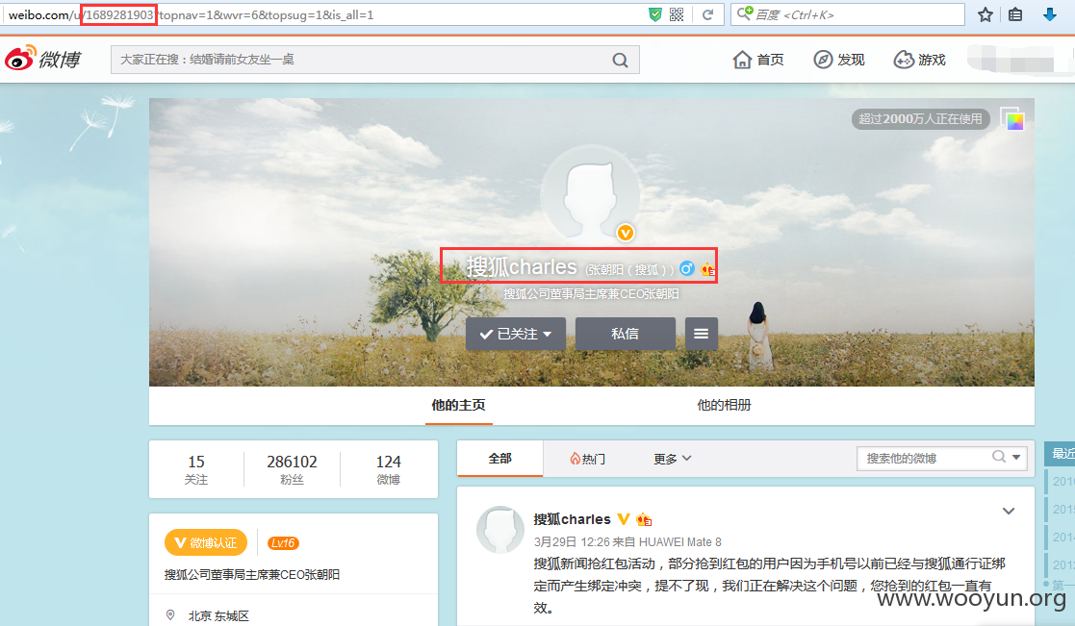Click the 北京 东城区 location text
The height and width of the screenshot is (626, 1075).
click(x=218, y=615)
